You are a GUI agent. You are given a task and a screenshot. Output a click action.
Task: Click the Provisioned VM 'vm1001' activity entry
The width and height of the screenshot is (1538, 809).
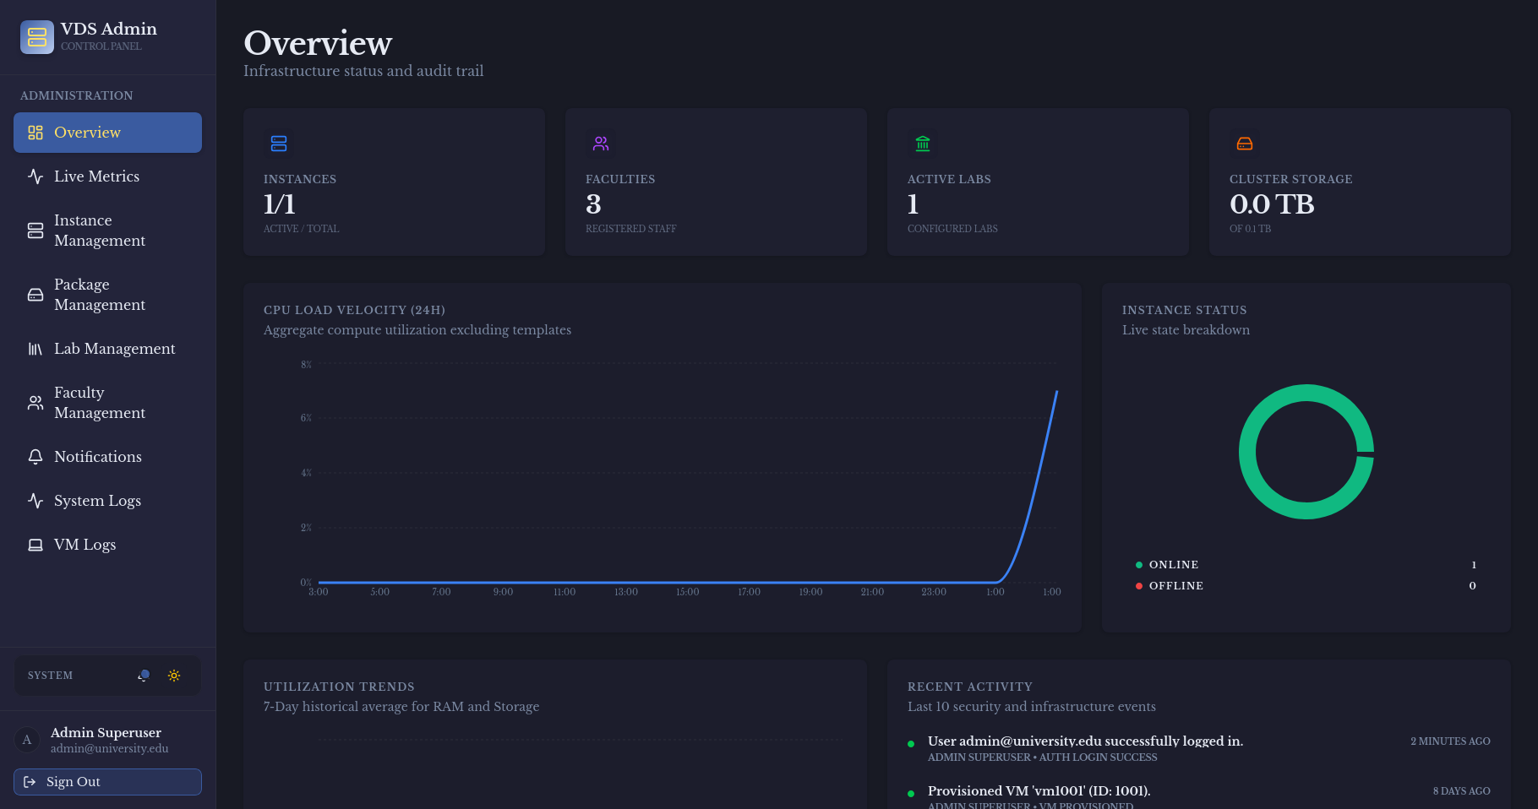[x=1198, y=797]
